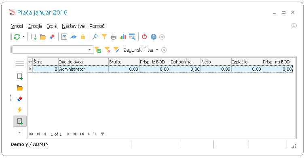
Task: Open the Zagonski filter dropdown
Action: 141,50
